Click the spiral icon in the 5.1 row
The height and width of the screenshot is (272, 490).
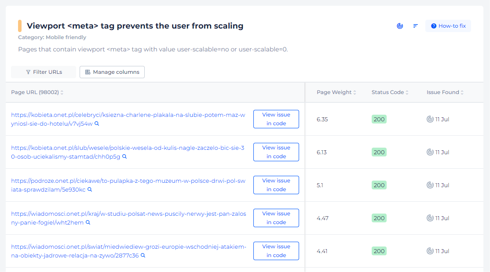coord(430,185)
